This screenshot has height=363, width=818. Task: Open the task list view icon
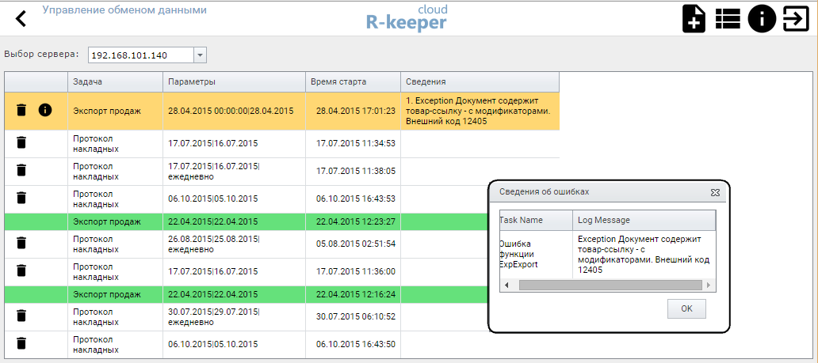point(728,18)
